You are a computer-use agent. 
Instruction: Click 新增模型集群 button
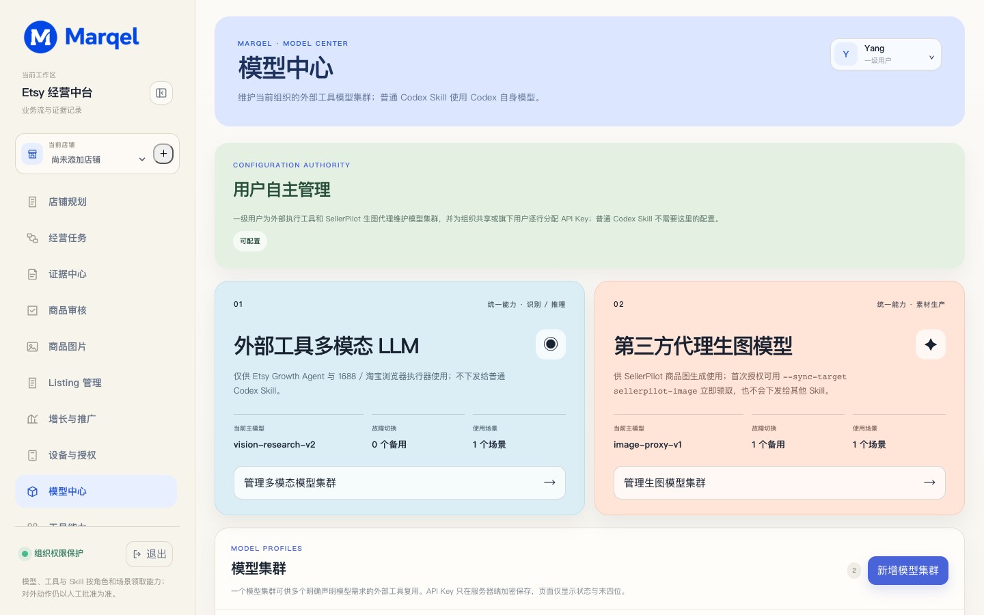pos(908,571)
